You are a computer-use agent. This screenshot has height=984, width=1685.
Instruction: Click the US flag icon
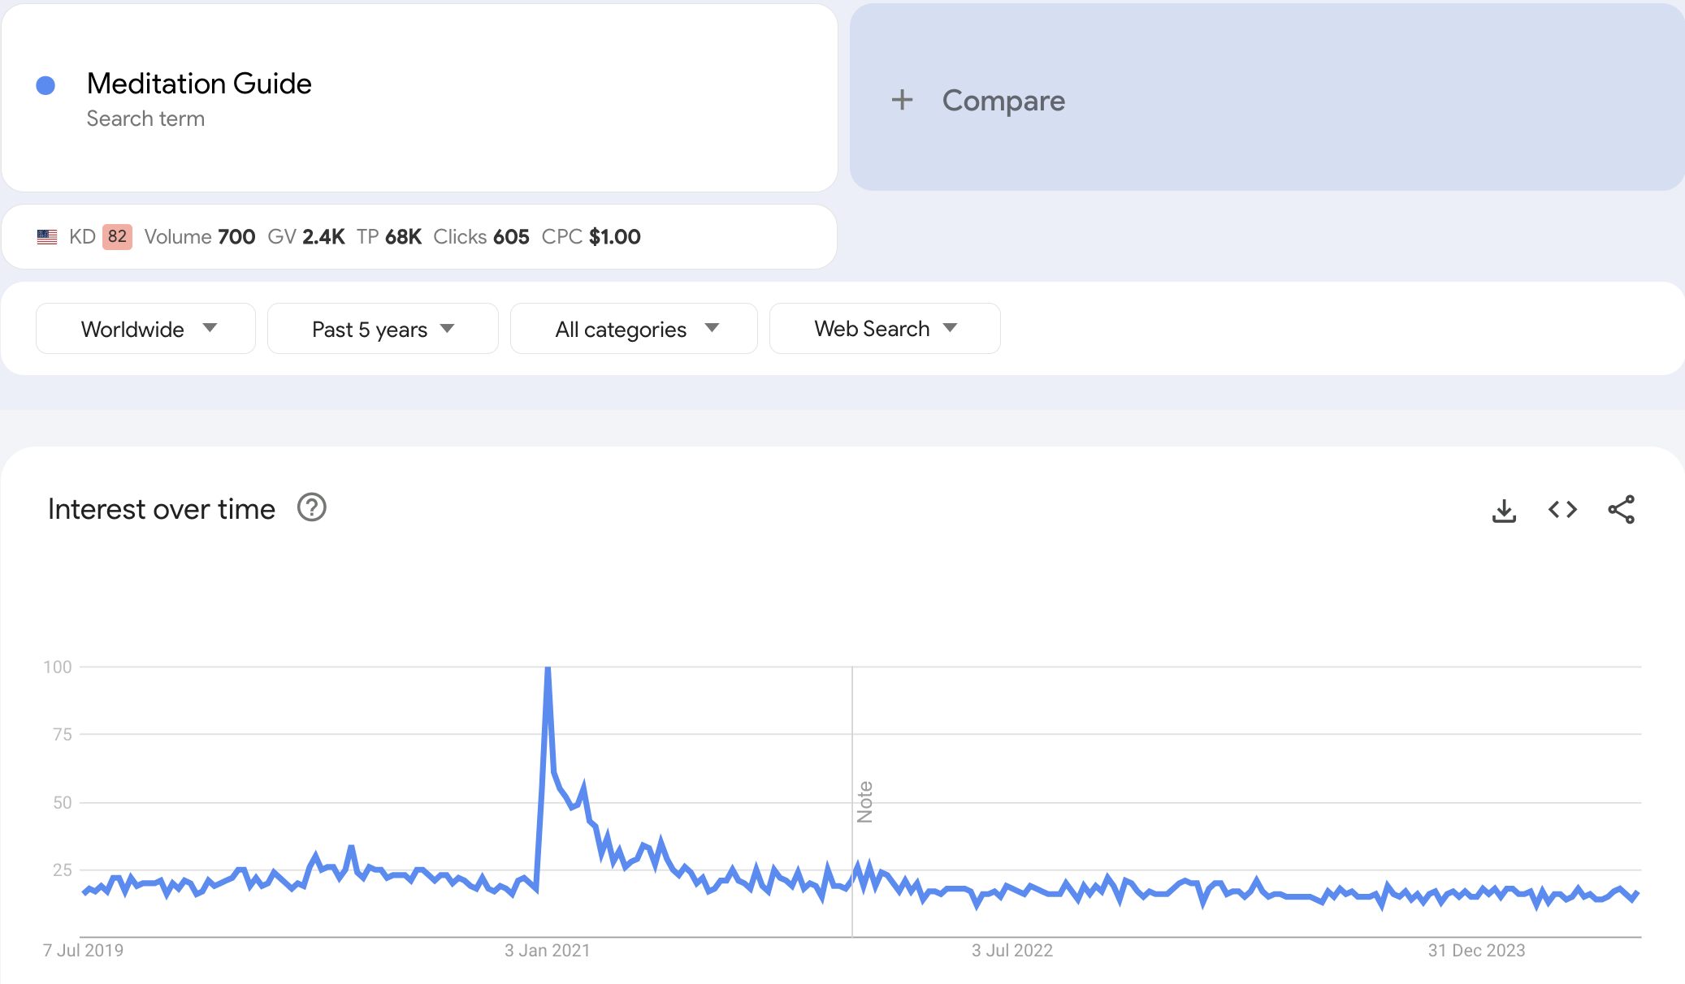[47, 237]
